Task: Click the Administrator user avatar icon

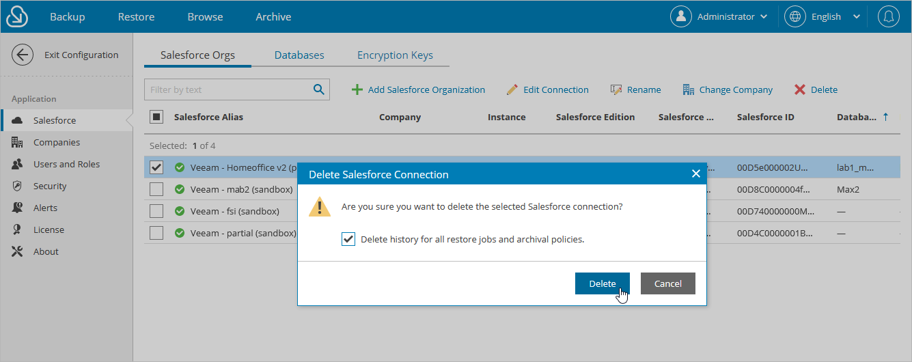Action: point(681,16)
